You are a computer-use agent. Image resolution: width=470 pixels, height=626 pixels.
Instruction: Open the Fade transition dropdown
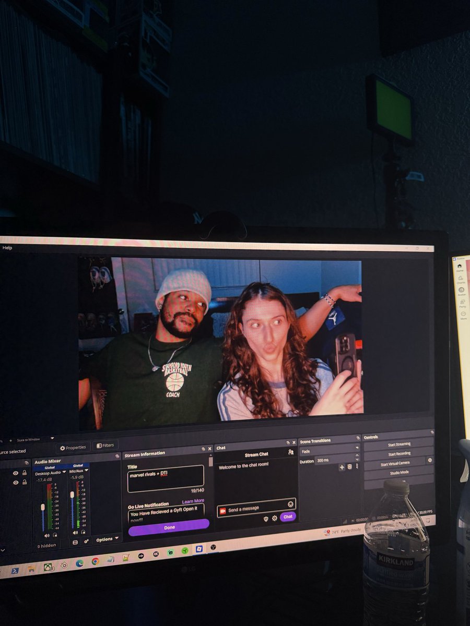tap(330, 451)
